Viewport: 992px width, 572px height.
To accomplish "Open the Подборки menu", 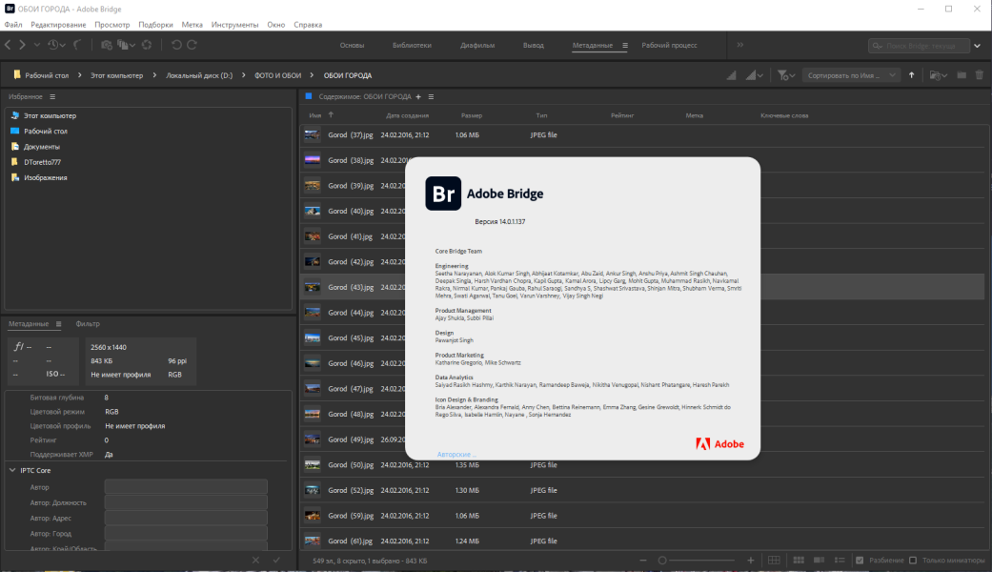I will tap(155, 25).
